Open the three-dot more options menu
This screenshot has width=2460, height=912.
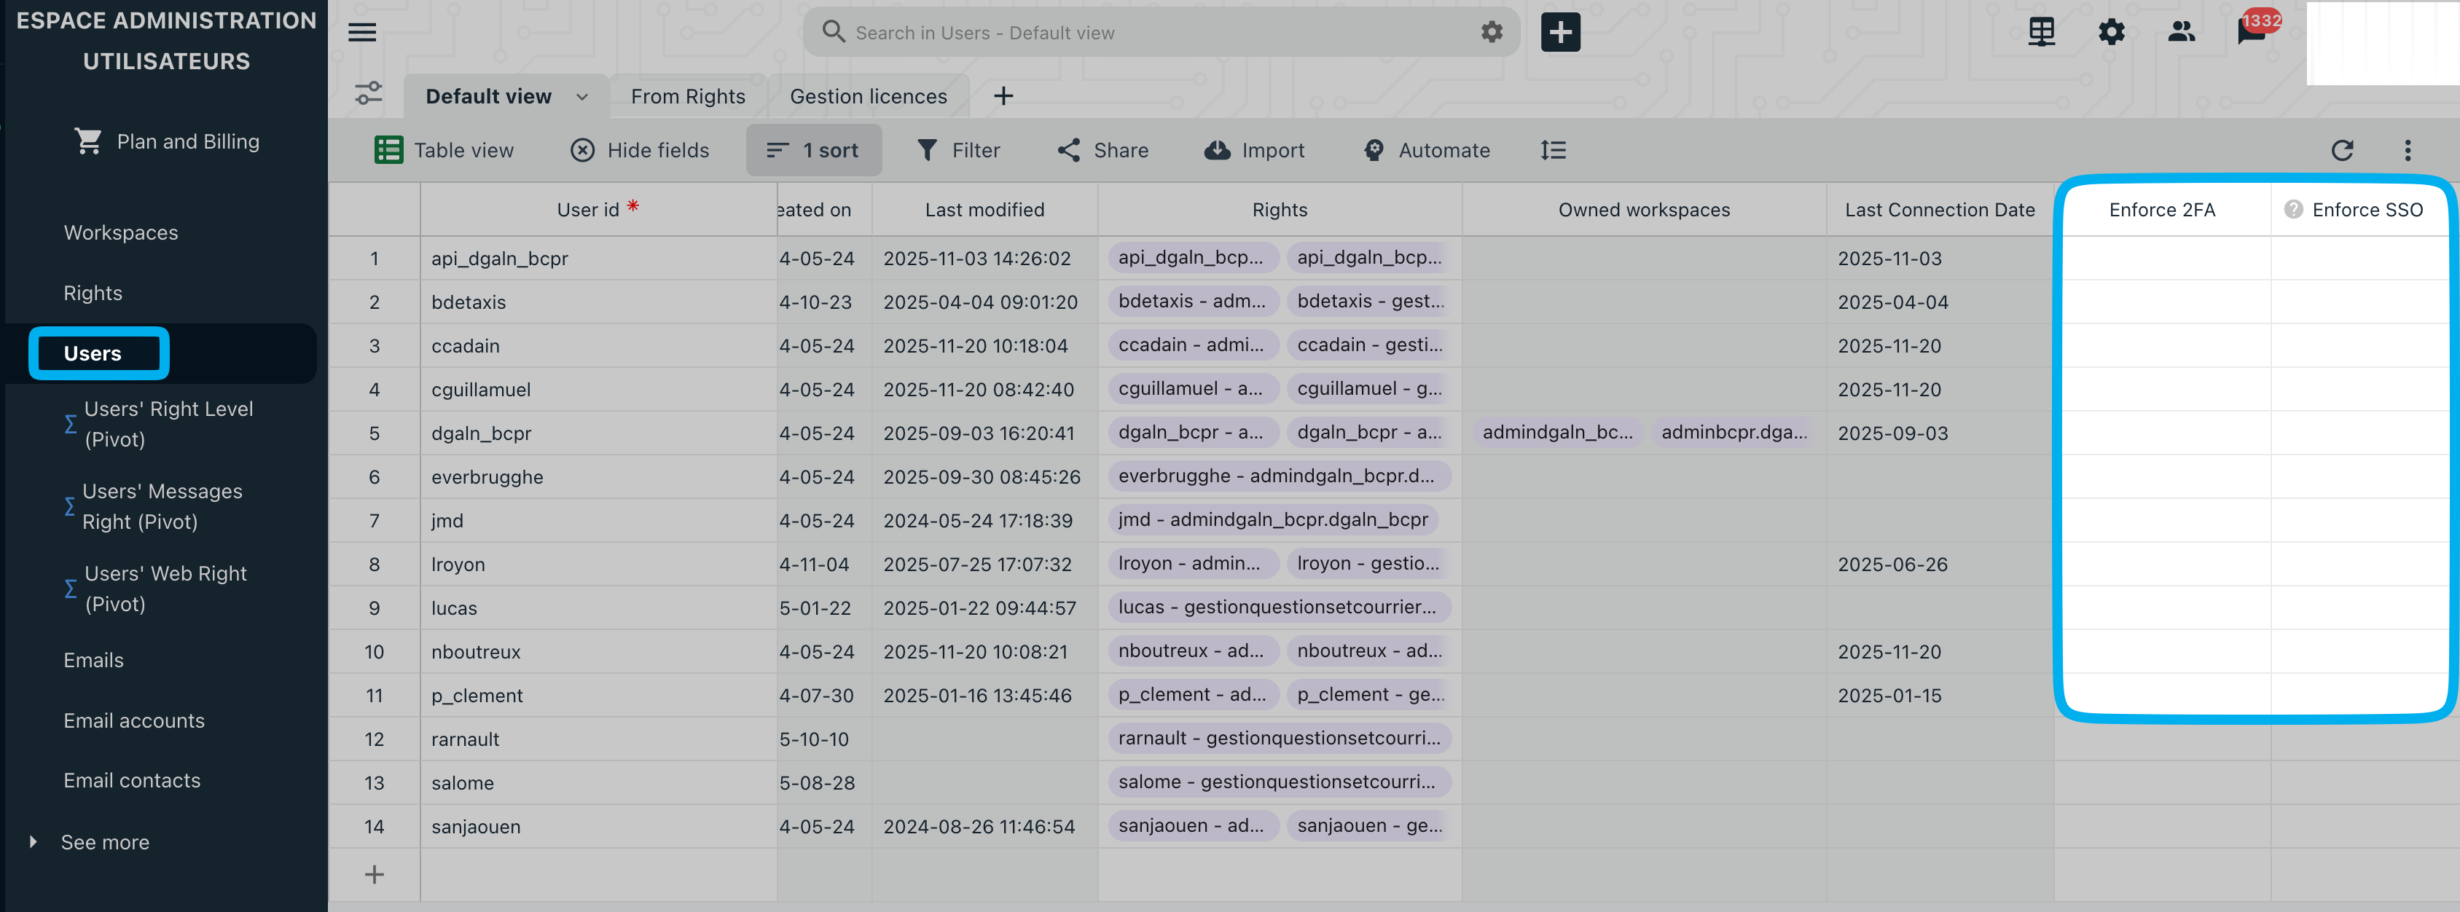coord(2407,150)
